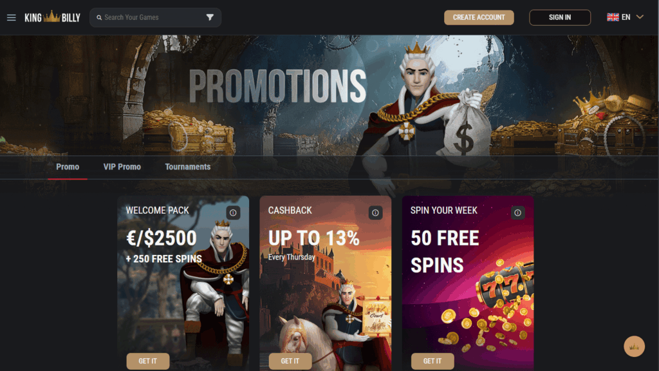Switch to the Promo tab
The image size is (659, 371).
[x=68, y=167]
